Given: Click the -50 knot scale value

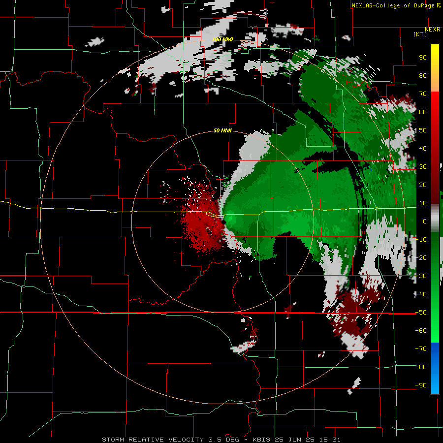Looking at the screenshot, I should pos(421,313).
